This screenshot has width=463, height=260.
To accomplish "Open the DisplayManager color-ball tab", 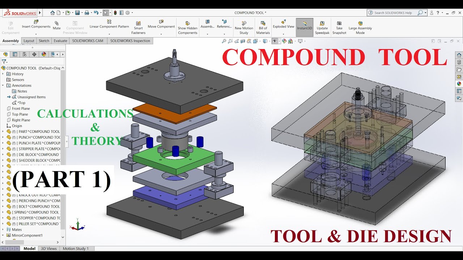I will point(44,55).
